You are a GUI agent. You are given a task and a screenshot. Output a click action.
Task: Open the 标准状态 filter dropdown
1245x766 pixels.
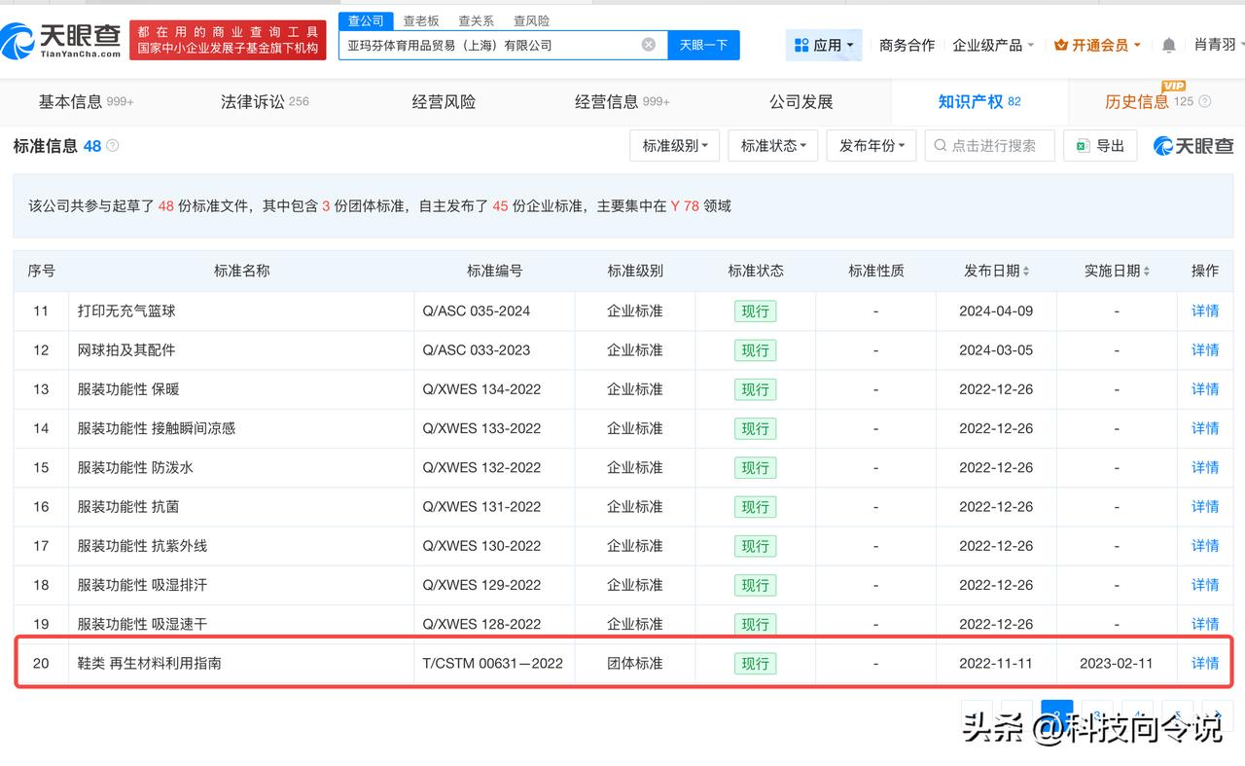[x=773, y=146]
